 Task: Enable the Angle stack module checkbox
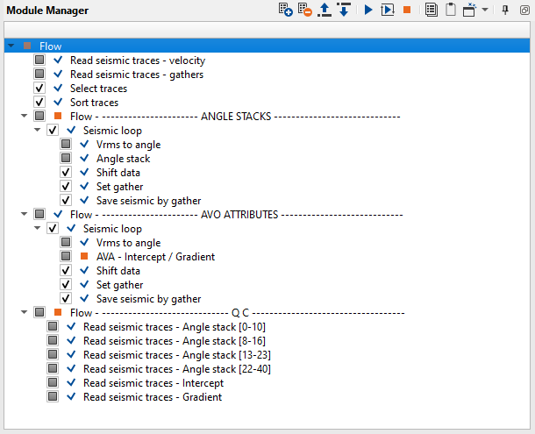[x=66, y=159]
